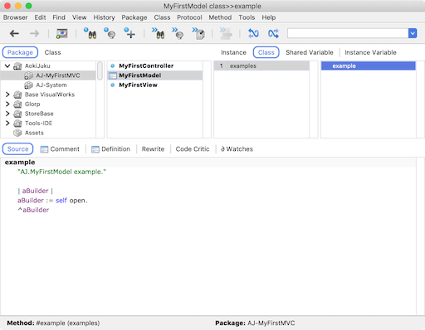
Task: Switch to Instance side methods
Action: (x=233, y=52)
